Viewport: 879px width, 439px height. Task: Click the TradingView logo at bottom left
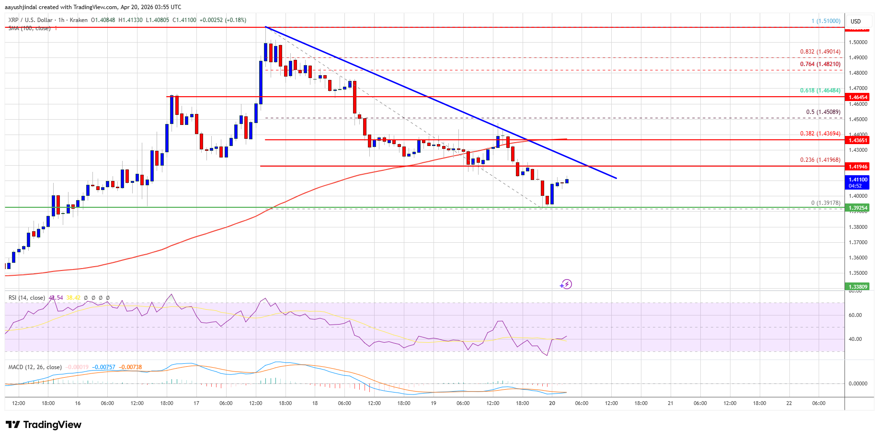coord(44,425)
